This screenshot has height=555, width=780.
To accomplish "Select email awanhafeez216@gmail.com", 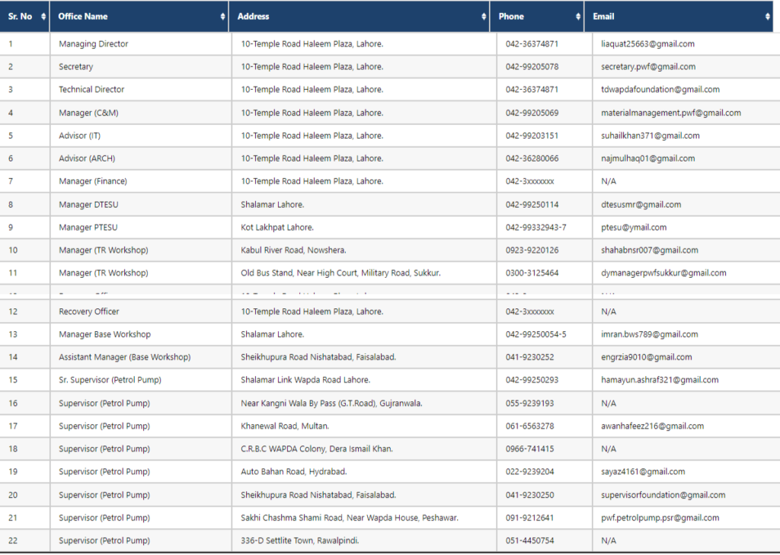I will coord(653,426).
